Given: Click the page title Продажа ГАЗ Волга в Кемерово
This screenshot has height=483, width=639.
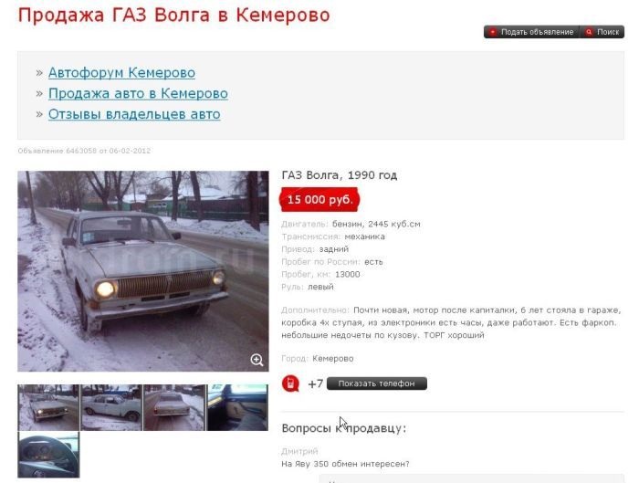Looking at the screenshot, I should pyautogui.click(x=174, y=16).
